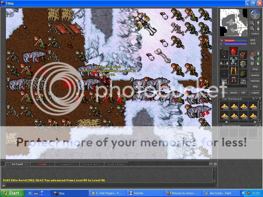Open the Windows Start menu
The image size is (263, 197).
coord(13,193)
